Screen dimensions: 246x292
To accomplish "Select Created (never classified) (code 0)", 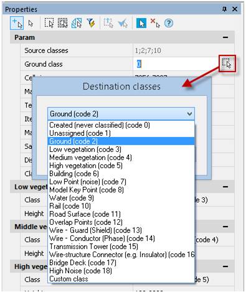I will pos(121,125).
